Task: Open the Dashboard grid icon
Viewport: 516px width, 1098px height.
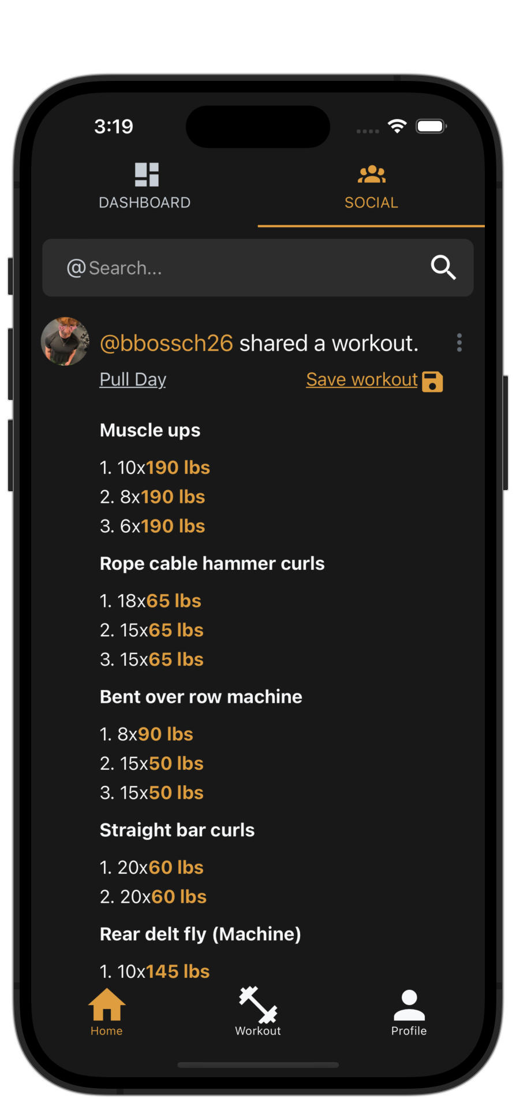Action: [147, 175]
